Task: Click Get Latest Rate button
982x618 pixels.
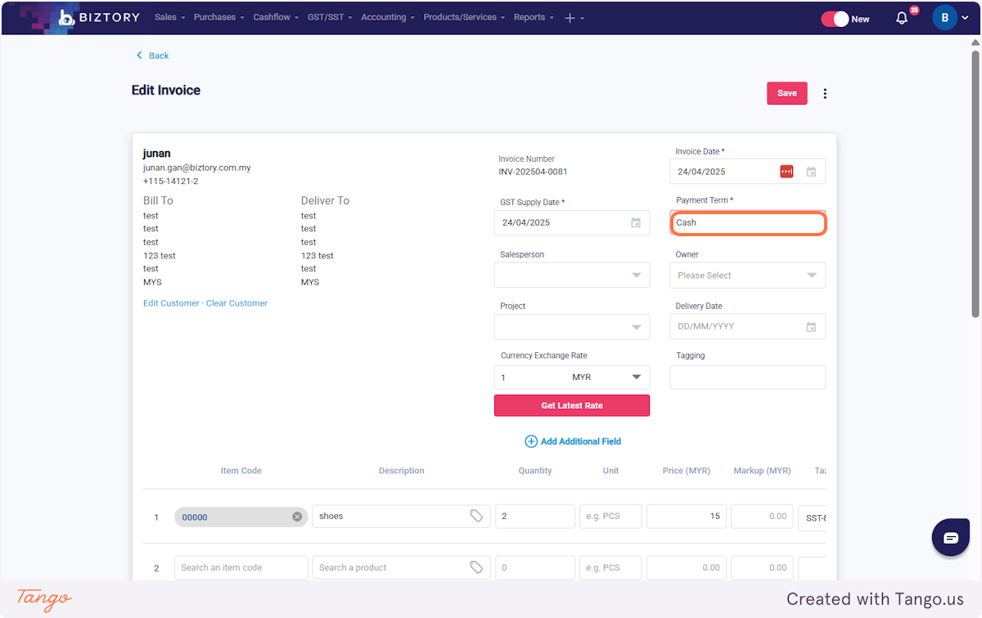Action: click(572, 405)
